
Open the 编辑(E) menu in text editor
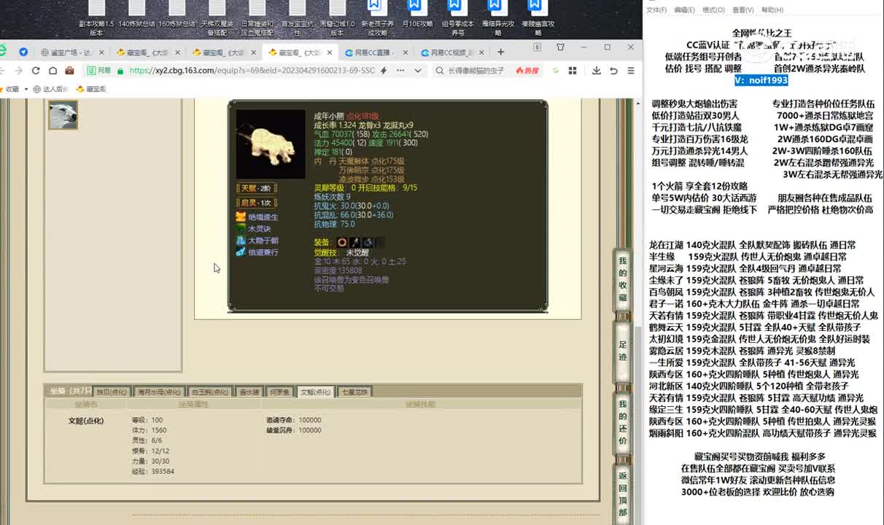685,10
